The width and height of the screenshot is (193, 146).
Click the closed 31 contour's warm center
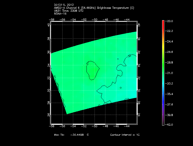pyautogui.click(x=92, y=71)
